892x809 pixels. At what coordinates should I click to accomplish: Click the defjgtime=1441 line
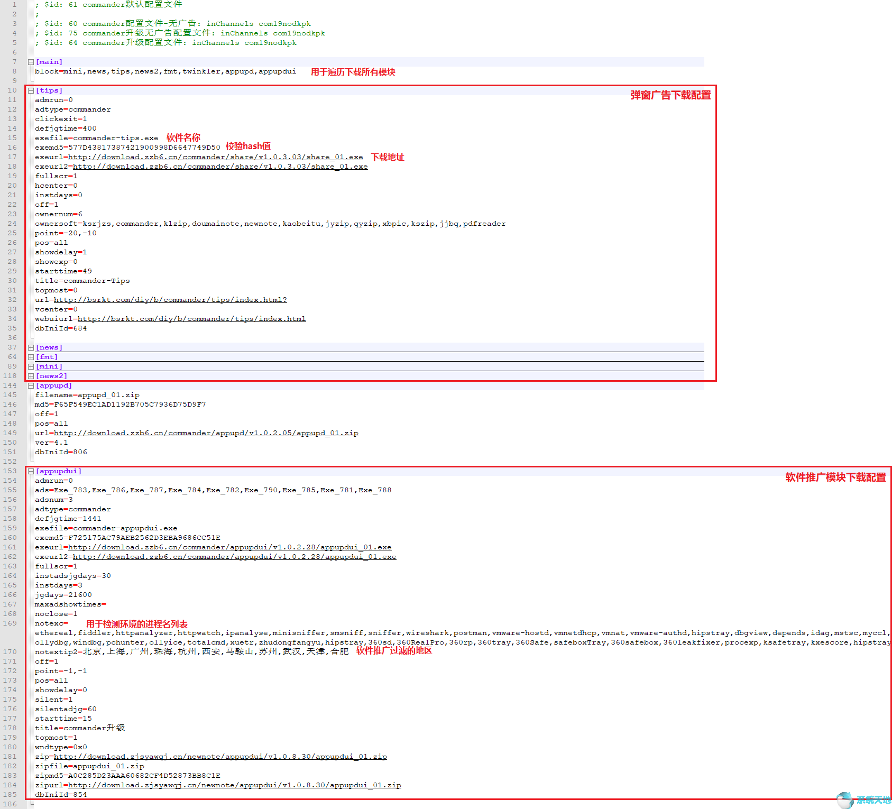[68, 519]
